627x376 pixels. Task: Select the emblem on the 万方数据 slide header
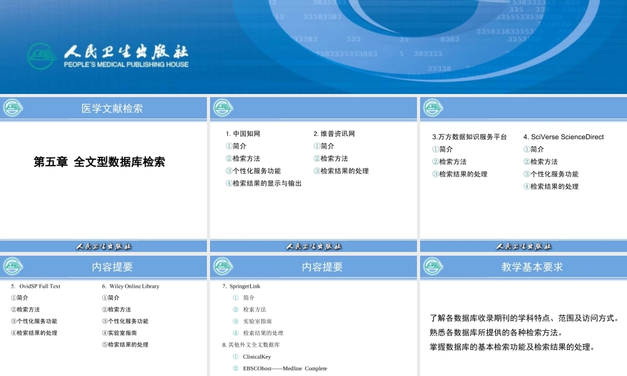(432, 107)
